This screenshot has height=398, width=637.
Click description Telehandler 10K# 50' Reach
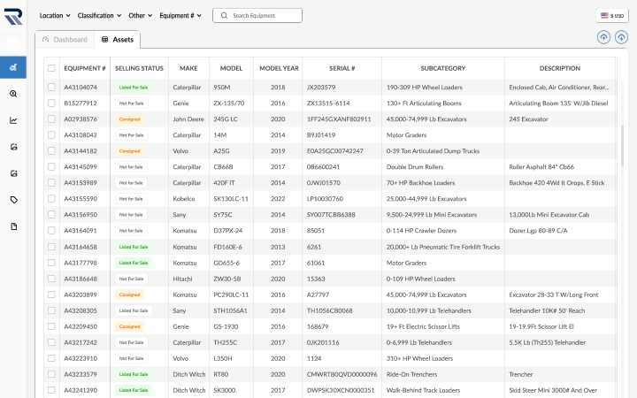click(547, 310)
